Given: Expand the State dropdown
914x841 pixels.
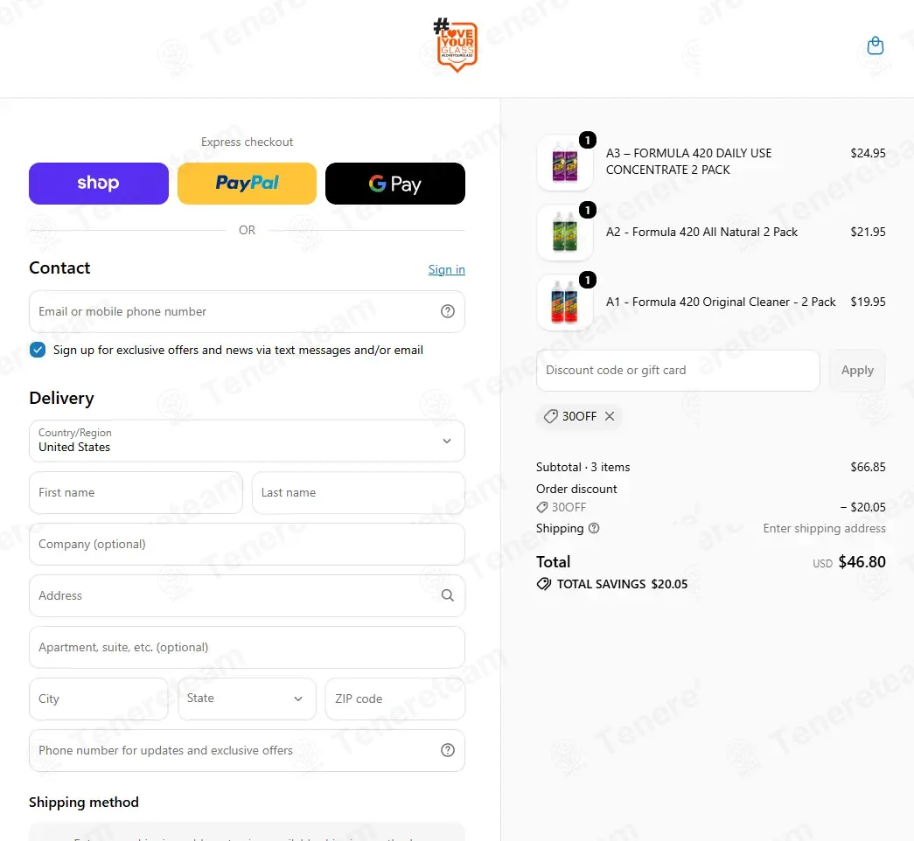Looking at the screenshot, I should [x=248, y=699].
